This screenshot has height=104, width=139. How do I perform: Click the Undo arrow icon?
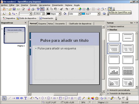(67, 9)
